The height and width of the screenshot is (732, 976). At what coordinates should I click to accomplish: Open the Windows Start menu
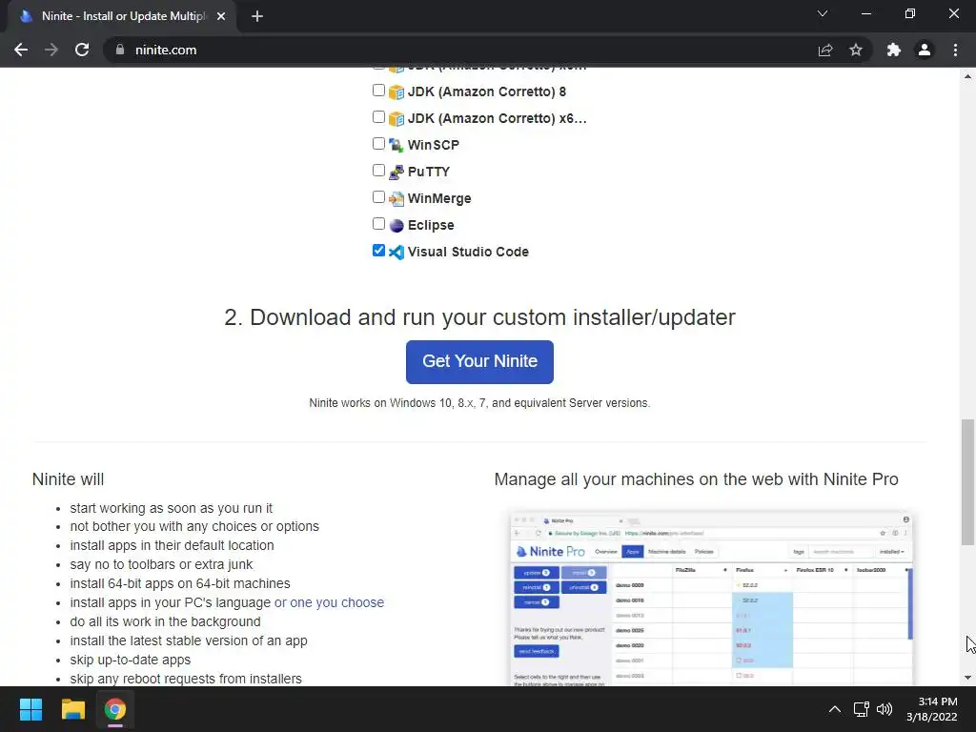pyautogui.click(x=30, y=709)
